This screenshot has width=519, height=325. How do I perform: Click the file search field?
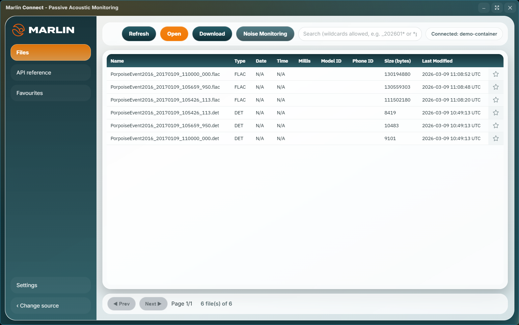(360, 34)
